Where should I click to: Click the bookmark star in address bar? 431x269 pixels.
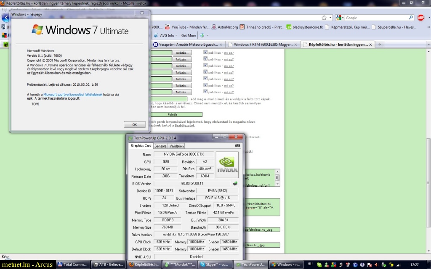pos(324,18)
